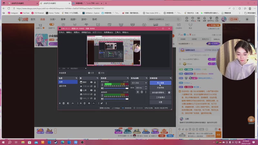Expand the arrow beside the Douyu 开播 button
This screenshot has height=145, width=258.
tap(240, 21)
